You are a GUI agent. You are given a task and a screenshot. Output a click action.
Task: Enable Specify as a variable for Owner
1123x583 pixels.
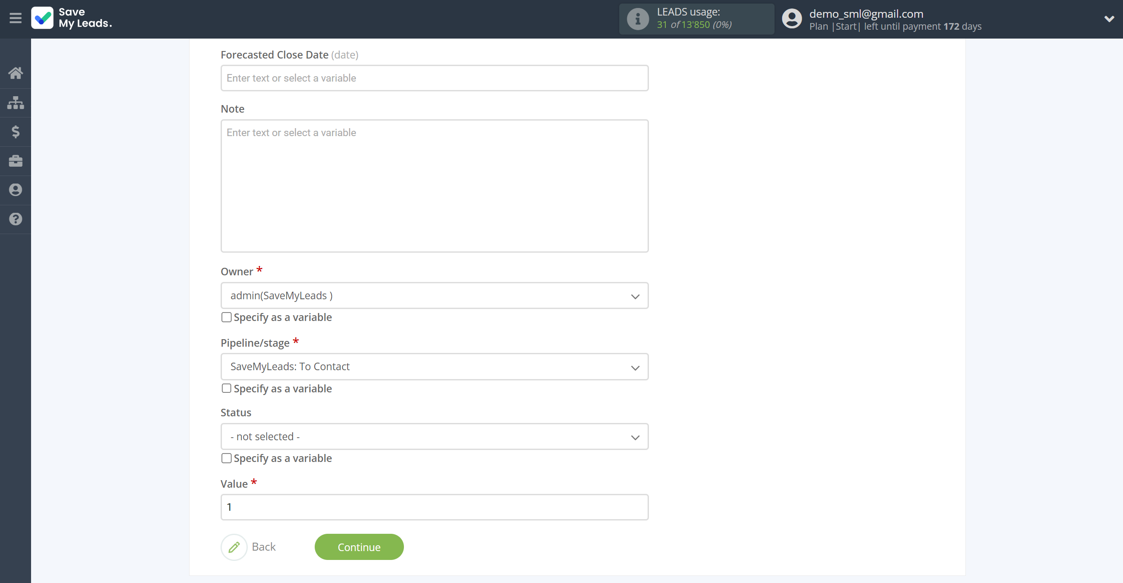click(226, 317)
